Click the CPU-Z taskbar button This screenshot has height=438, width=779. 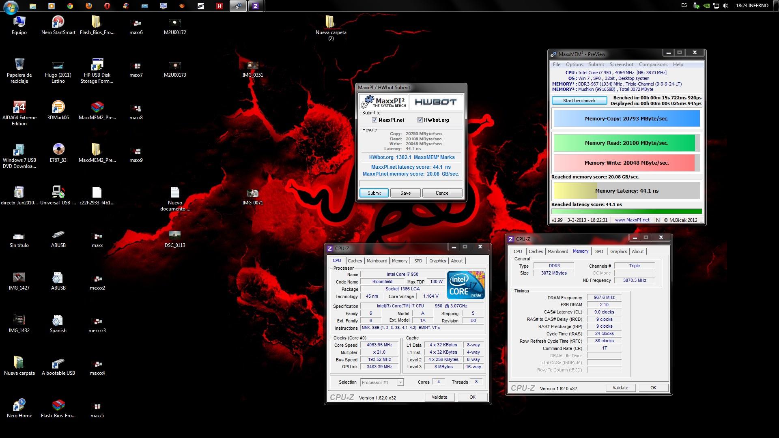256,6
